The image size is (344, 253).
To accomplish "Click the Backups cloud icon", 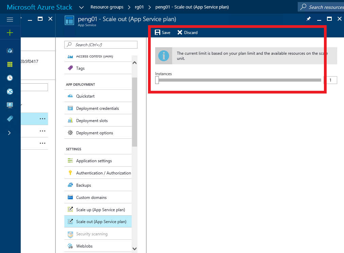I will (70, 185).
